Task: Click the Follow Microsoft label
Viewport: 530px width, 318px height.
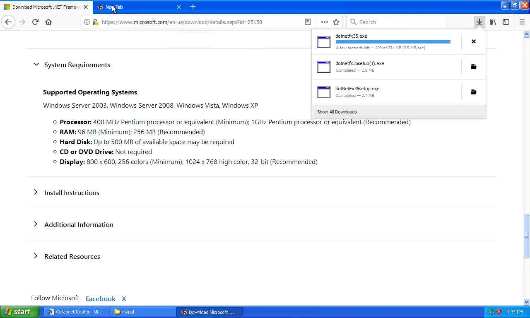Action: 55,298
